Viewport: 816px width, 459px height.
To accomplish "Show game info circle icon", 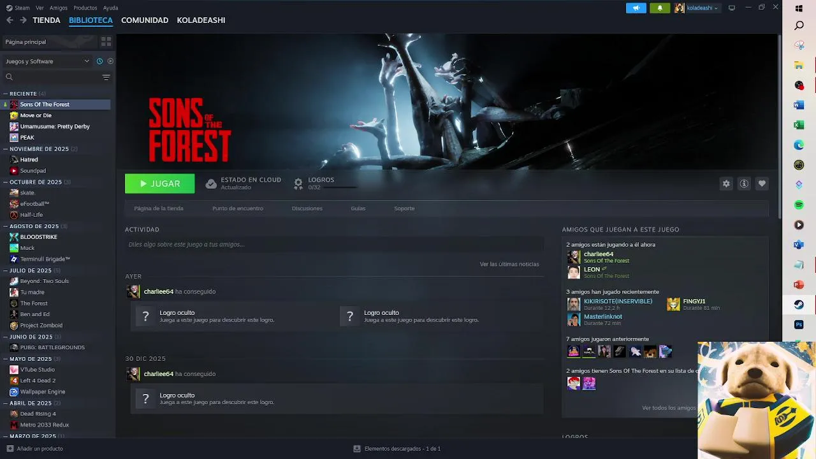I will click(744, 184).
